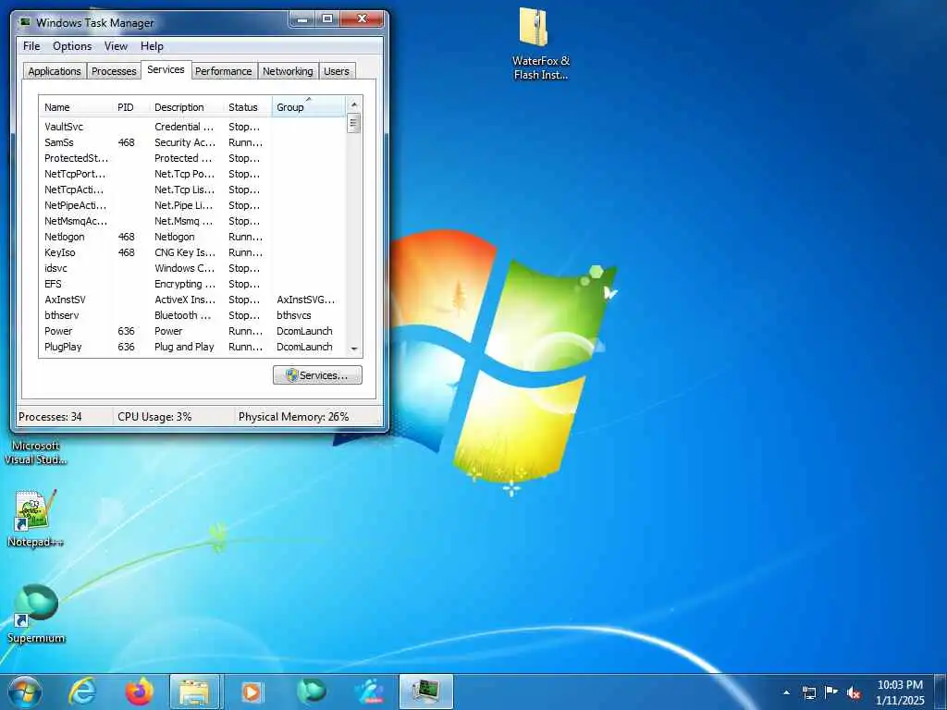Click the services list scrollbar thumb
Image resolution: width=947 pixels, height=710 pixels.
(x=354, y=125)
